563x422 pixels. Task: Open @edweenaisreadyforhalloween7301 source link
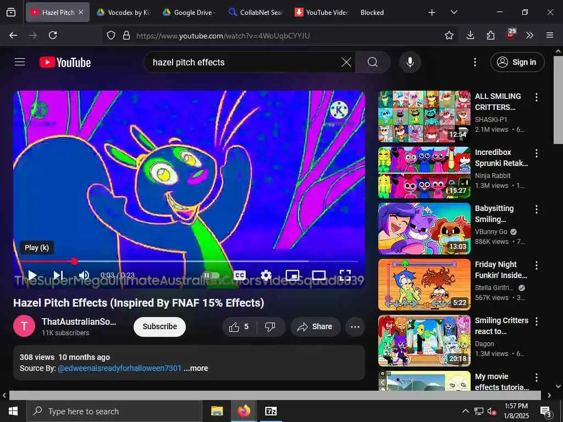pos(119,368)
